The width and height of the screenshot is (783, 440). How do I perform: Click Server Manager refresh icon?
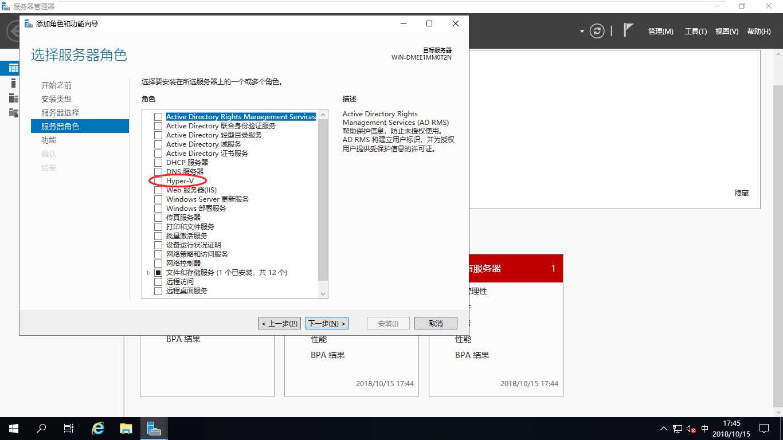click(x=597, y=31)
